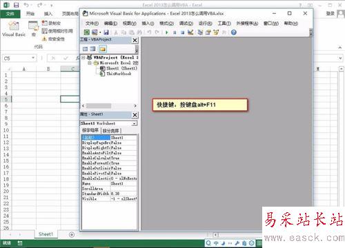Click Undo icon in Excel quick access toolbar
345x248 pixels.
26,5
